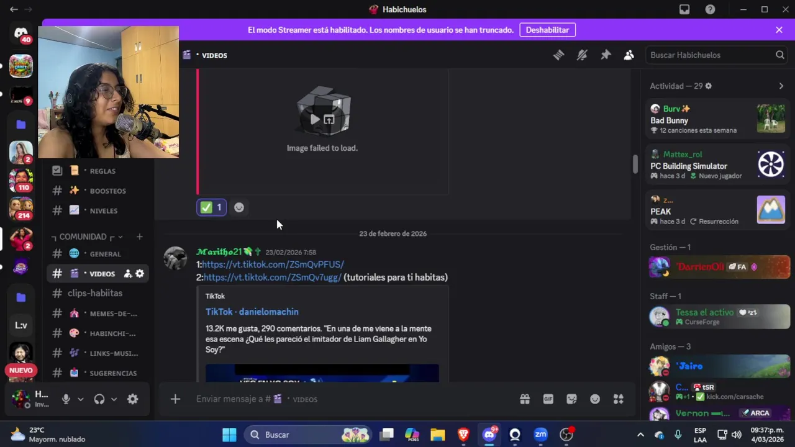Open Maritho21 user profile name

[220, 252]
